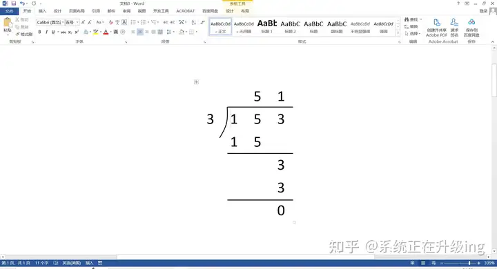Click the Save icon in quick access toolbar
This screenshot has width=497, height=269.
pos(13,3)
